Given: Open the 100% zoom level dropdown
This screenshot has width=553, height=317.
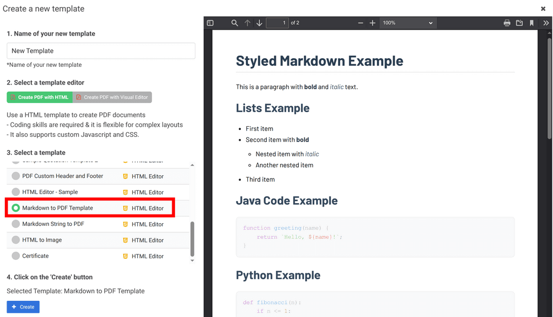Looking at the screenshot, I should pos(408,23).
